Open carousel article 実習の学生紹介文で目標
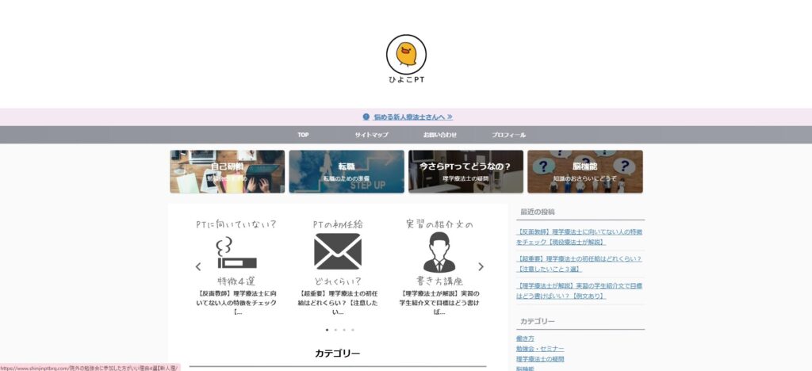 pos(439,303)
